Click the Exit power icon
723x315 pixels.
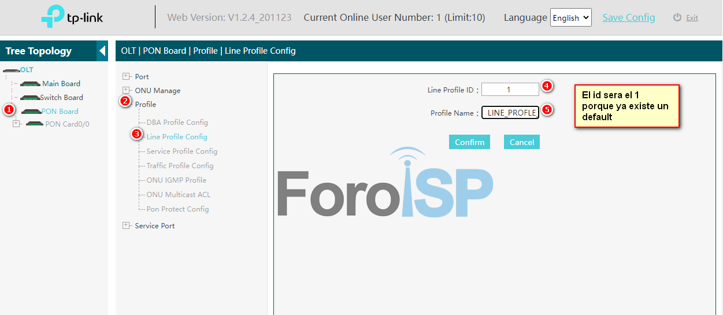click(677, 17)
